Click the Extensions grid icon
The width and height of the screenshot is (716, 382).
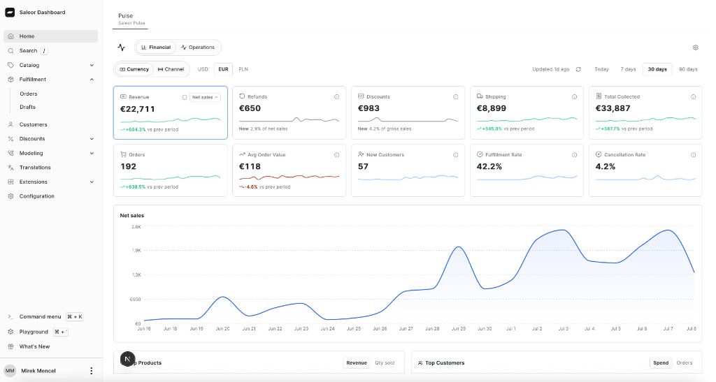tap(11, 182)
